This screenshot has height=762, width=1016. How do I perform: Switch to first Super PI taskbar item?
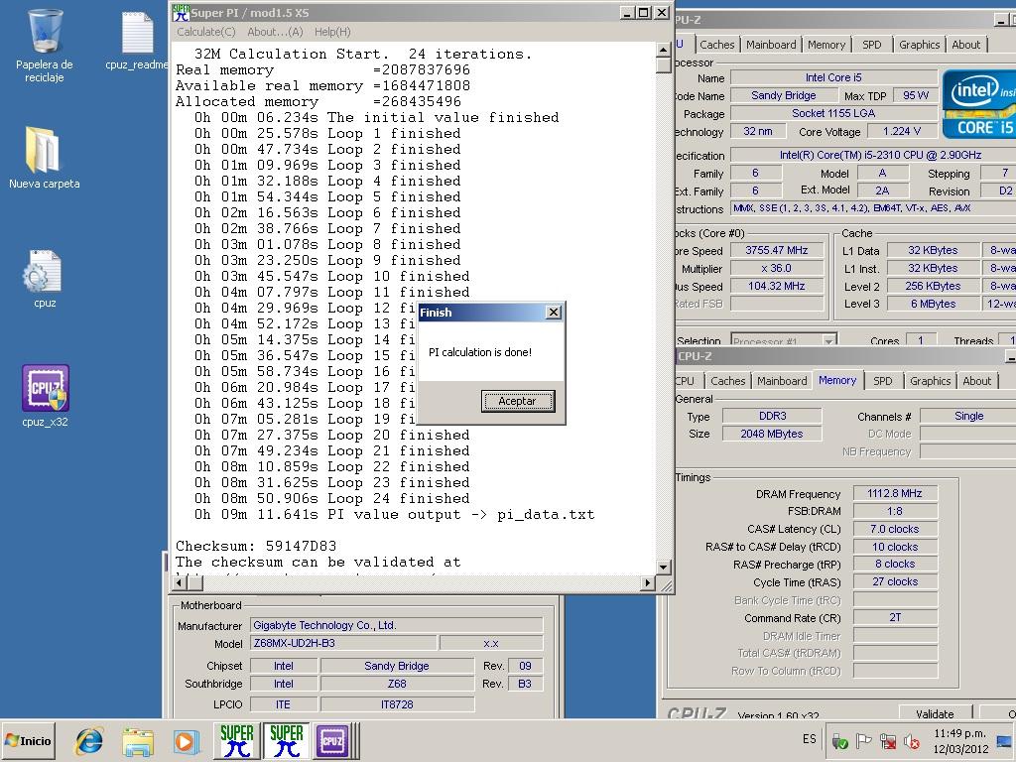click(236, 740)
